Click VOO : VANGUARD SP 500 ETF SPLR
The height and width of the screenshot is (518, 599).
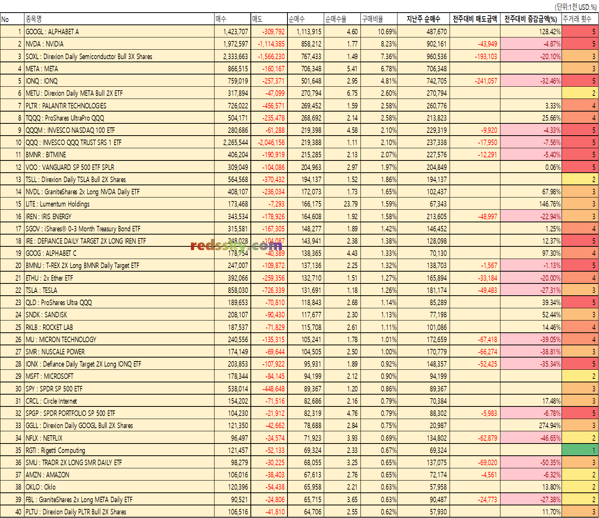119,167
